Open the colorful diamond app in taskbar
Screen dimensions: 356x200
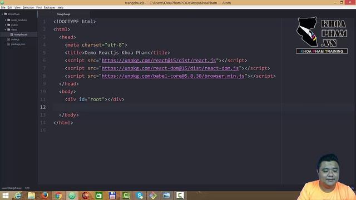153,196
